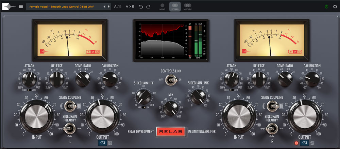Redo the last undone change
The image size is (340, 149).
pos(148,6)
